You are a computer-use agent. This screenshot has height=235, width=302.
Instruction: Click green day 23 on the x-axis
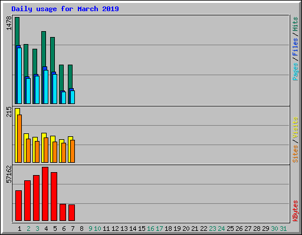tap(212, 229)
